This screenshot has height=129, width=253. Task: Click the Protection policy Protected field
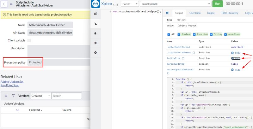pos(59,62)
